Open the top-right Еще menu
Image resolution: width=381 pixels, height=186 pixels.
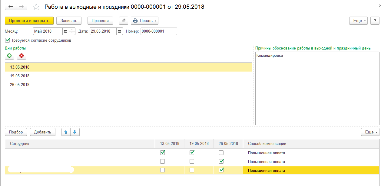click(358, 21)
